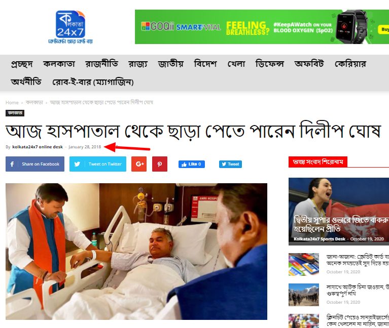The width and height of the screenshot is (389, 328).
Task: Open the রাজনীতি menu item
Action: point(102,64)
